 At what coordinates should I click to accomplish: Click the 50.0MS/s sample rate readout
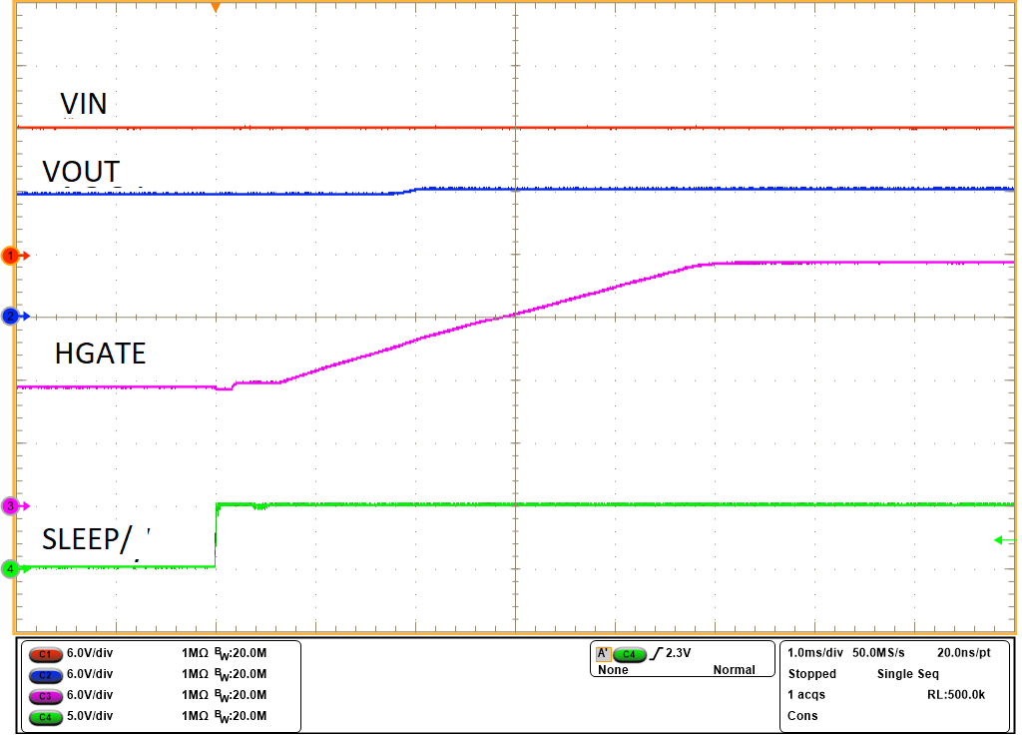click(x=877, y=652)
